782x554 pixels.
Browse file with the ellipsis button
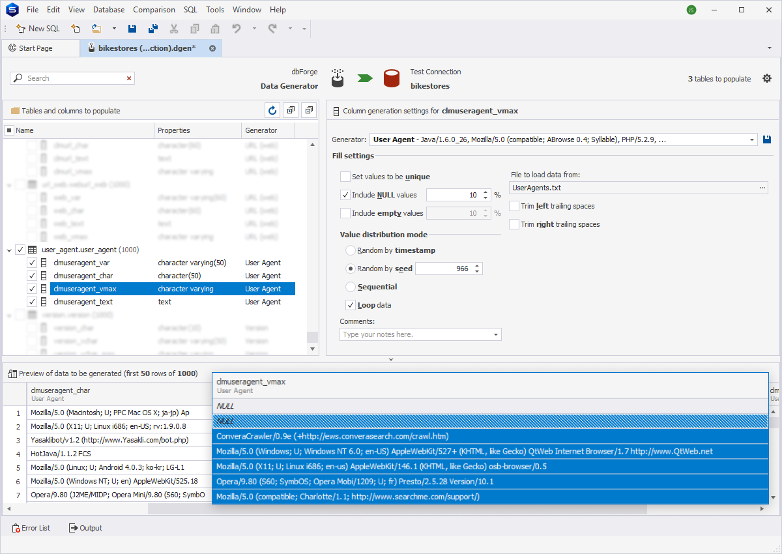(762, 188)
